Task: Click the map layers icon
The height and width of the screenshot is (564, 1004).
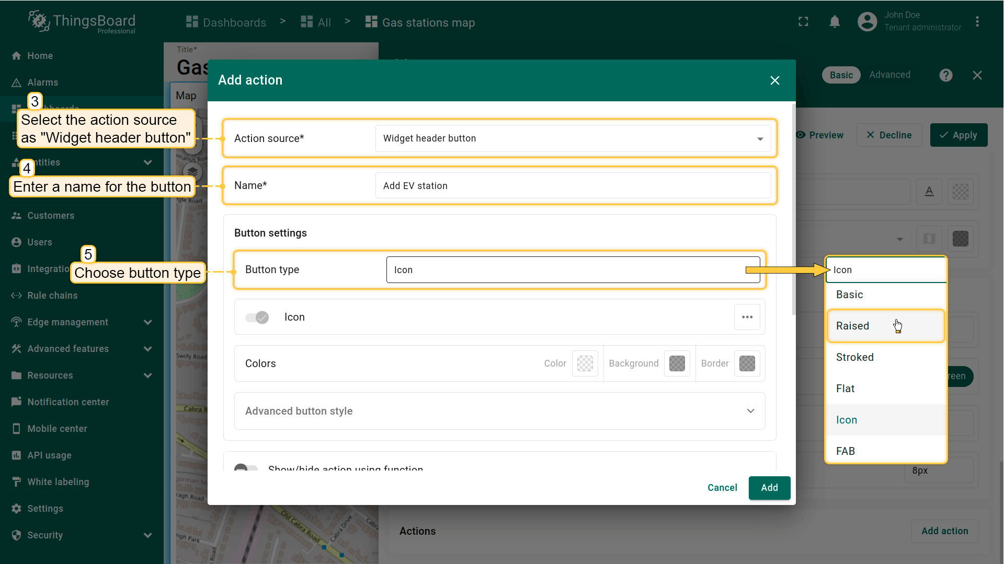Action: click(192, 171)
